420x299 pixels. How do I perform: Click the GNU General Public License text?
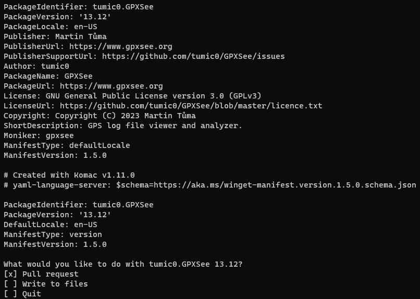tap(153, 96)
